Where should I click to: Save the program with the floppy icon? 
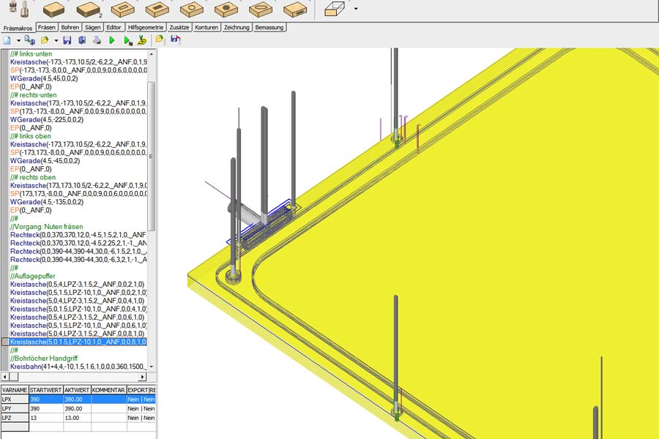pyautogui.click(x=67, y=40)
